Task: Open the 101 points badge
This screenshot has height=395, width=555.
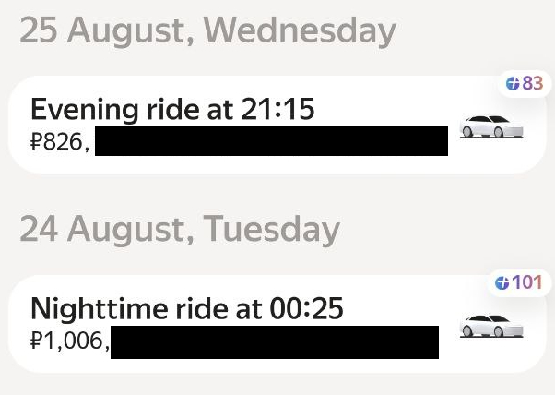Action: (x=518, y=282)
